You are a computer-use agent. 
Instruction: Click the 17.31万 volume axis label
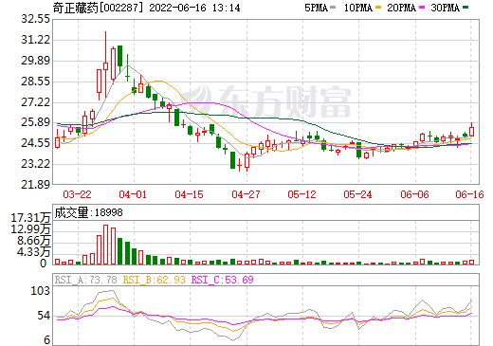coord(30,218)
